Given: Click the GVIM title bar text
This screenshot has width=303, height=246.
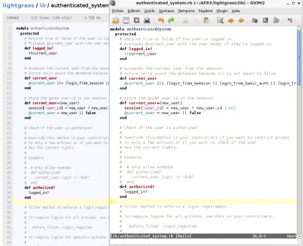Looking at the screenshot, I should coord(200,3).
